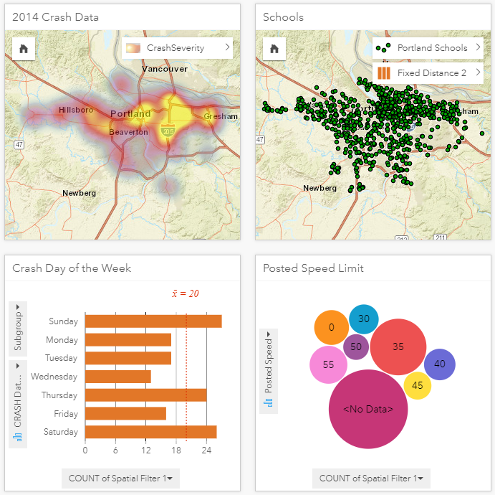Select the pink 55 speed bubble
Screen dimensions: 495x495
[328, 364]
